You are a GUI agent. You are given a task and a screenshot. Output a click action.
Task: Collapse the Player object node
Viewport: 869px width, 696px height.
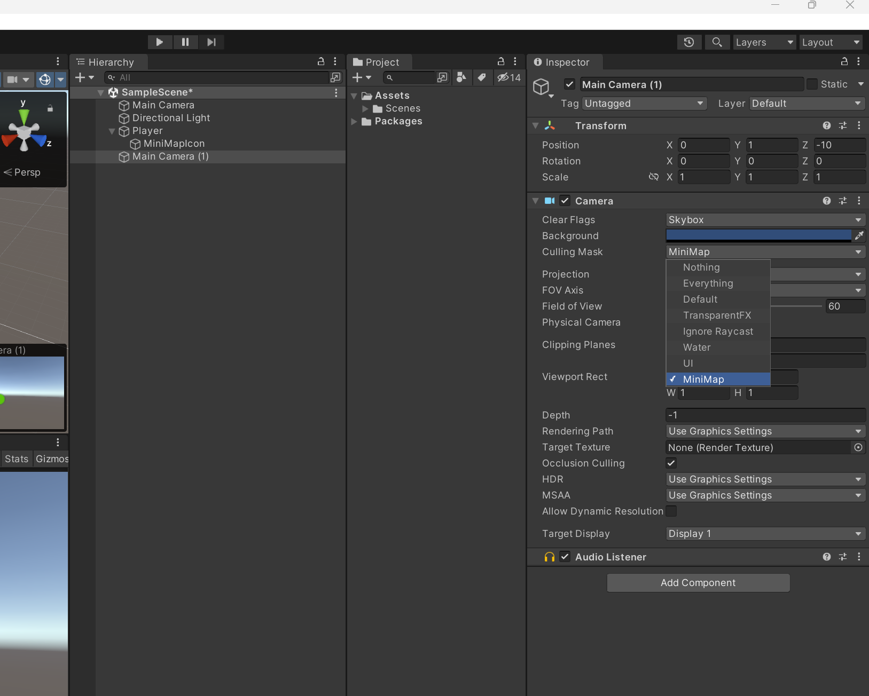(x=112, y=131)
